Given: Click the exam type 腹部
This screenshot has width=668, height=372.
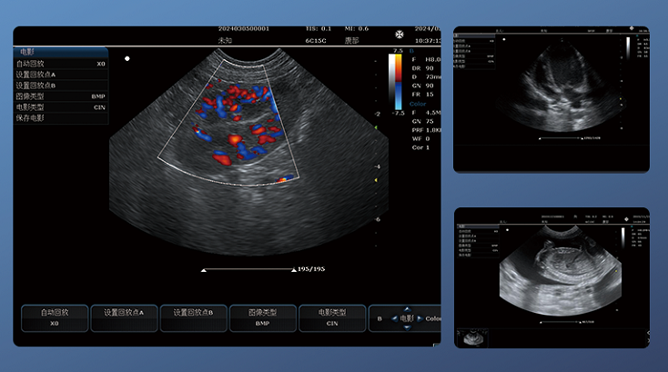Looking at the screenshot, I should pos(352,40).
